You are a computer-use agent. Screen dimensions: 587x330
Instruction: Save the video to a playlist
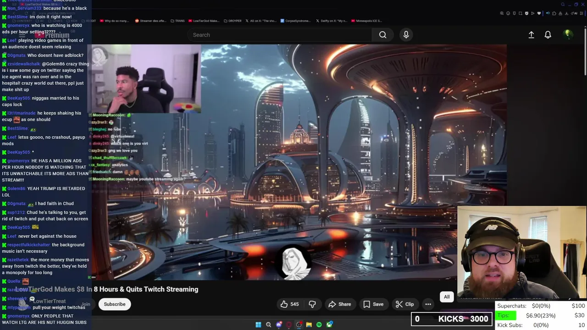tap(373, 304)
